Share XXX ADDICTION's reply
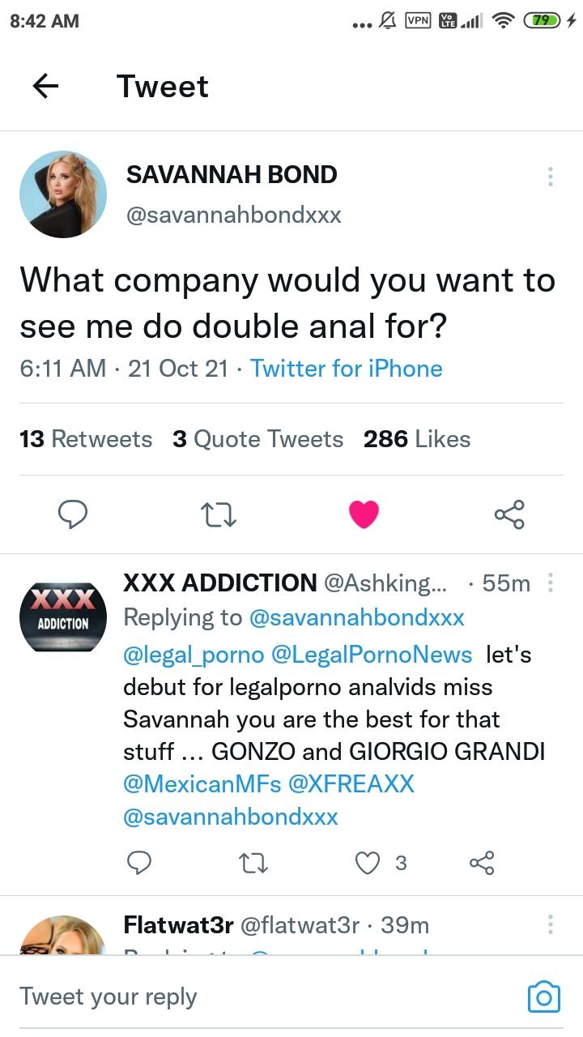This screenshot has width=583, height=1037. tap(482, 863)
